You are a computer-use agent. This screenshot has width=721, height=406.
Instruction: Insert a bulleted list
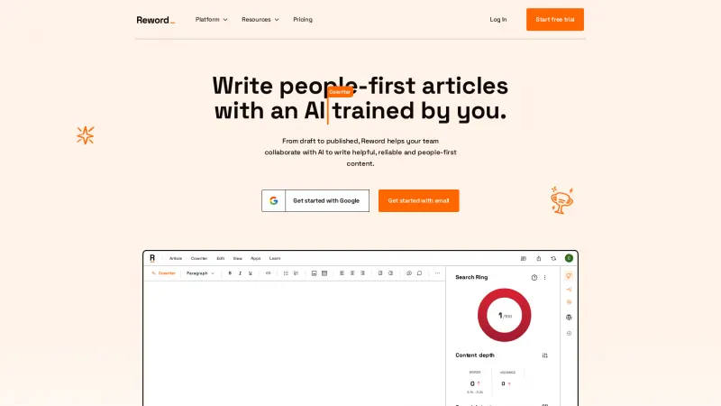[286, 273]
